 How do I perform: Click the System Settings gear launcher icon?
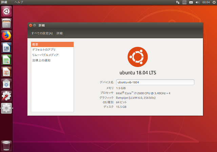[x=6, y=108]
